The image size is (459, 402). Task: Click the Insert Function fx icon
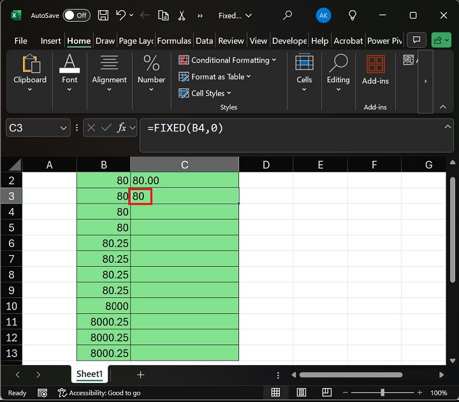pyautogui.click(x=121, y=128)
